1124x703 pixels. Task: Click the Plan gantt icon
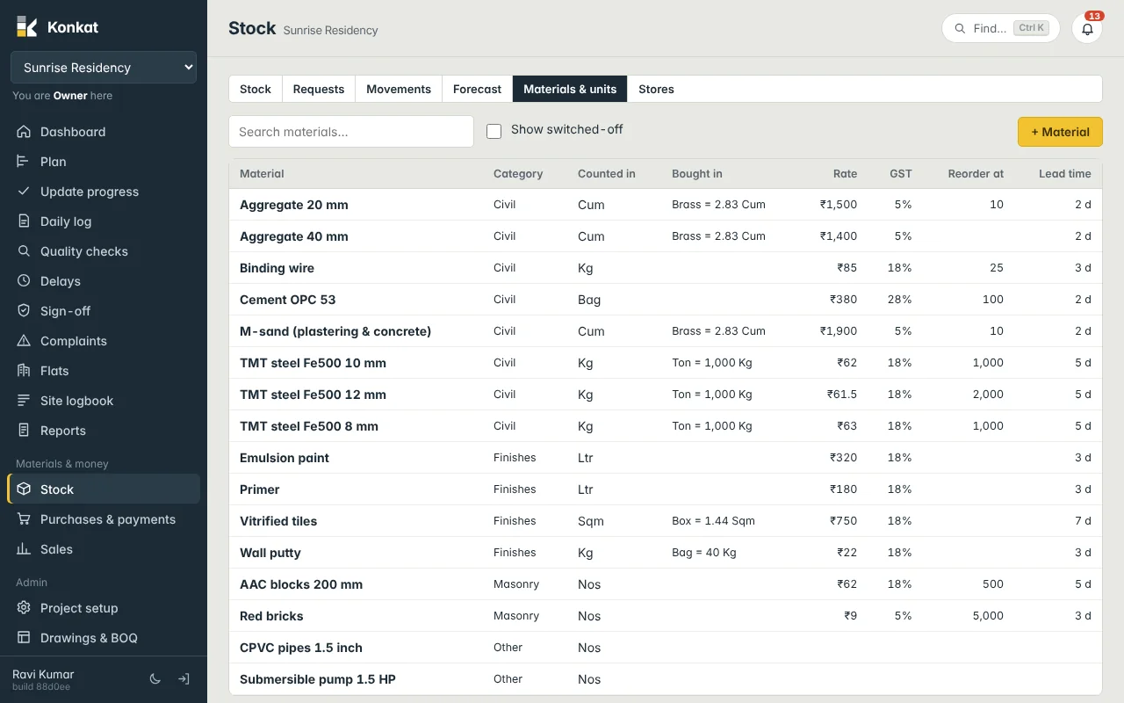point(24,162)
